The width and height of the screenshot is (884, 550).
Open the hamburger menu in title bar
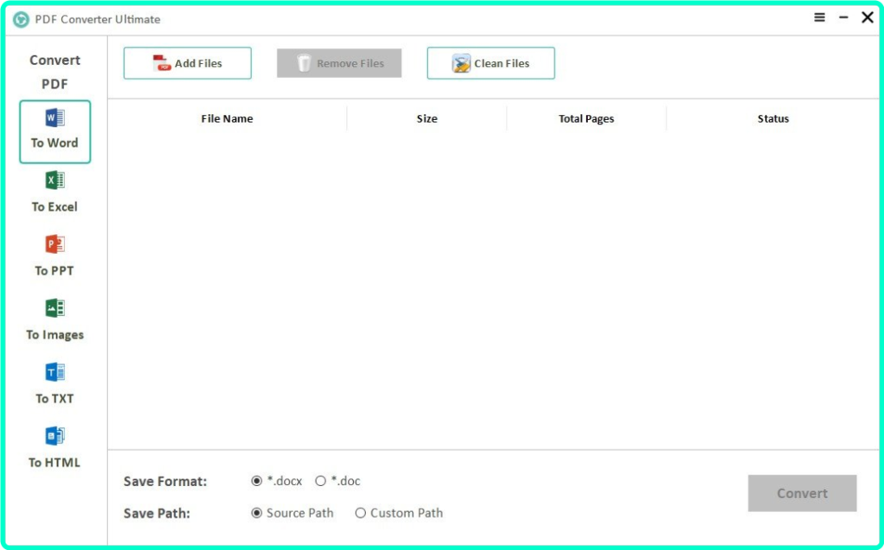pos(820,17)
